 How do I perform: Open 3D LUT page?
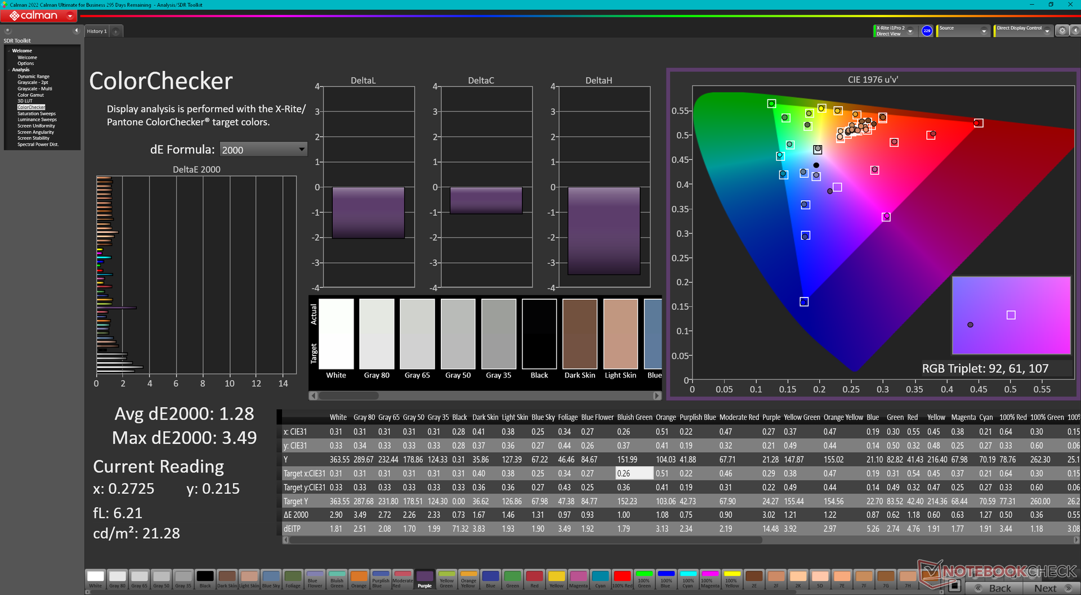tap(25, 101)
